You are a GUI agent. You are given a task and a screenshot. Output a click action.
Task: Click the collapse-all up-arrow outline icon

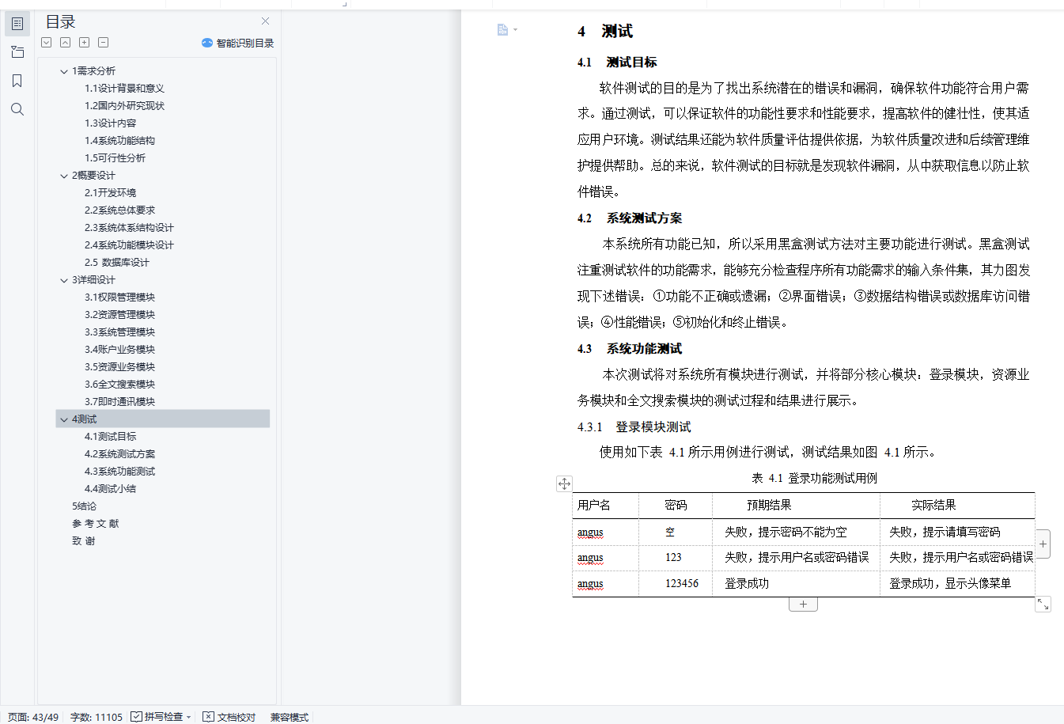tap(66, 43)
